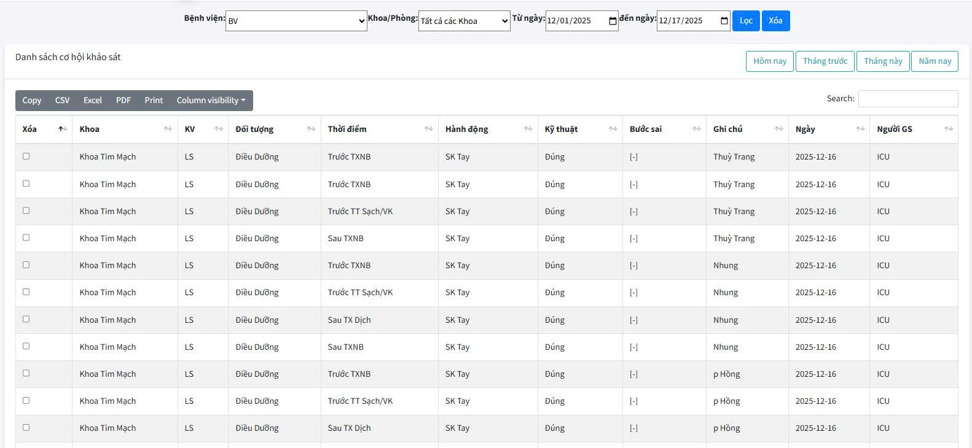Viewport: 972px width, 448px height.
Task: Open calendar picker icon for Từ ngày
Action: [x=613, y=21]
